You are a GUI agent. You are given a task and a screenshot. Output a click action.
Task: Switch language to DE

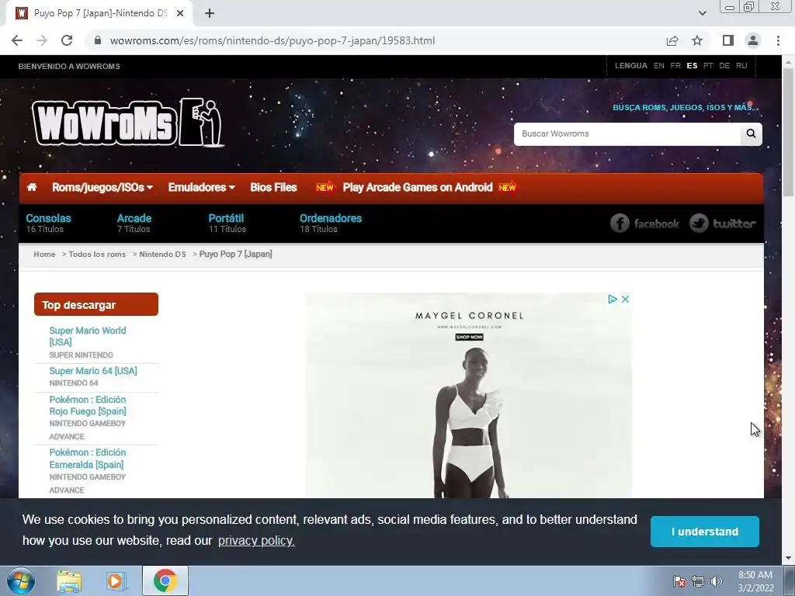pos(724,66)
